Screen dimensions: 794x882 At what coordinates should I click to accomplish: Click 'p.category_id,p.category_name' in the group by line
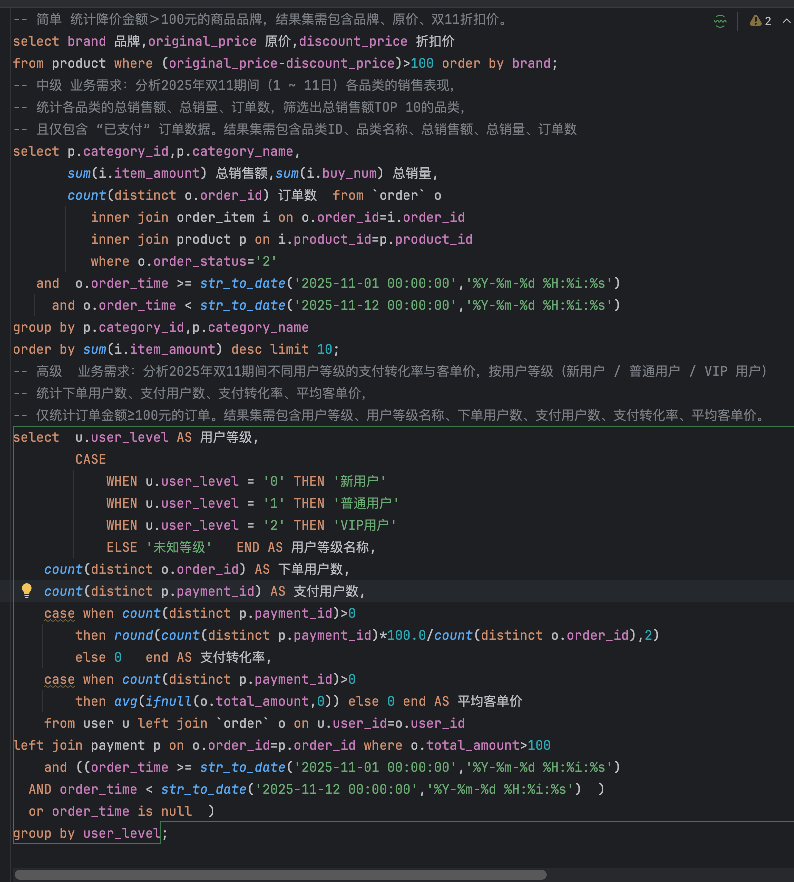click(196, 327)
